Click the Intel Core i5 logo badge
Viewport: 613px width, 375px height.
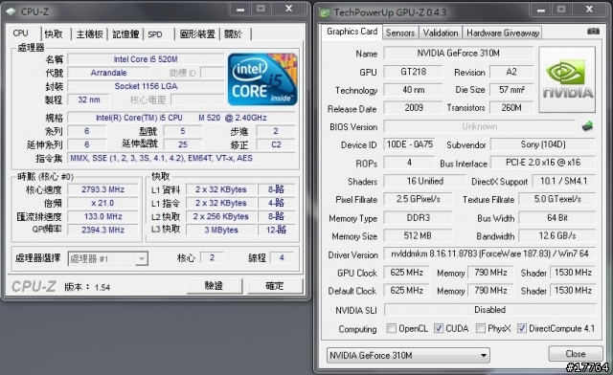point(262,79)
